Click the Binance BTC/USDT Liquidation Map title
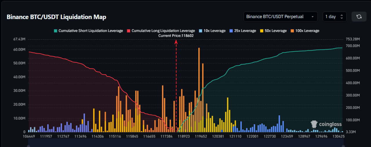This screenshot has height=147, width=371. [x=57, y=17]
